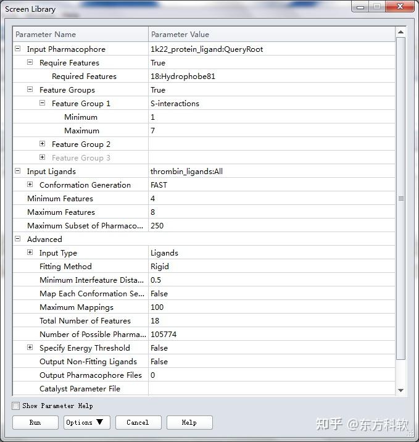Minimize the Screen Library window
This screenshot has width=419, height=442.
point(360,7)
